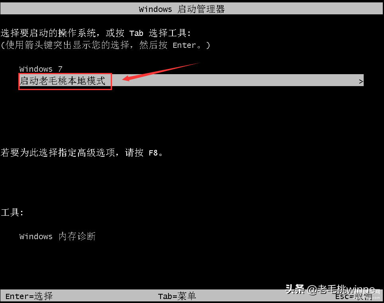This screenshot has height=303, width=384.
Task: Click the Tab word in instruction line
Action: (x=136, y=33)
